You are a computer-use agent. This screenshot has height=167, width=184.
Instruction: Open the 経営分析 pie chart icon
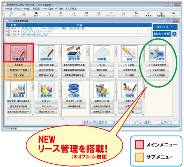tap(46, 90)
